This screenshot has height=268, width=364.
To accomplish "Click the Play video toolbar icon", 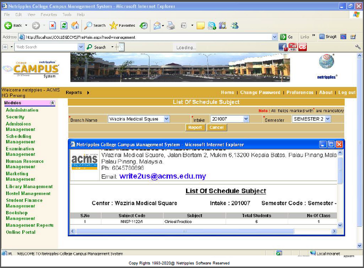I will [x=293, y=47].
